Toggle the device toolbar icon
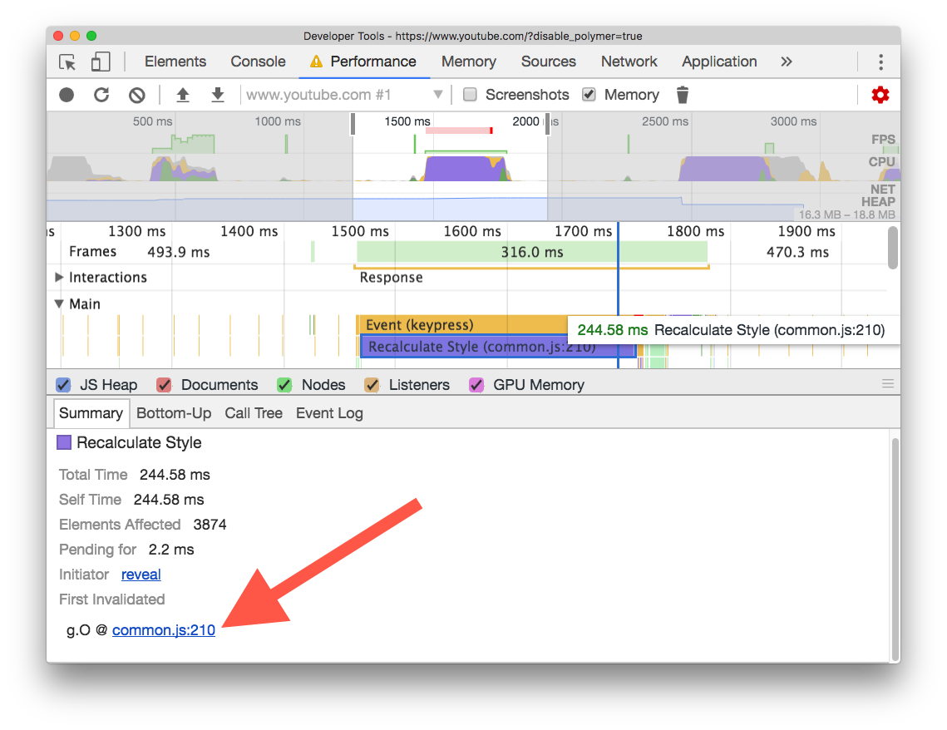947x730 pixels. coord(101,62)
